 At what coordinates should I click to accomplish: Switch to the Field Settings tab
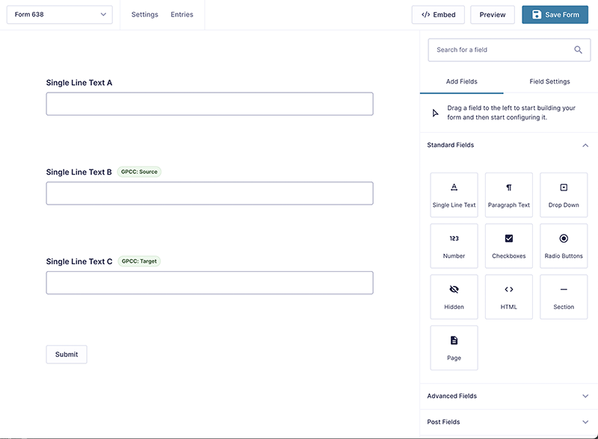(549, 81)
